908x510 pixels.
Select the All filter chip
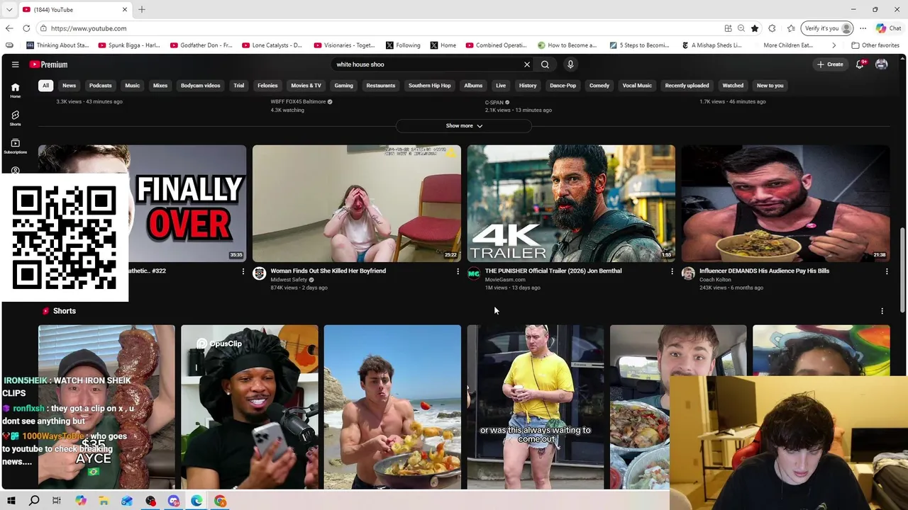45,86
